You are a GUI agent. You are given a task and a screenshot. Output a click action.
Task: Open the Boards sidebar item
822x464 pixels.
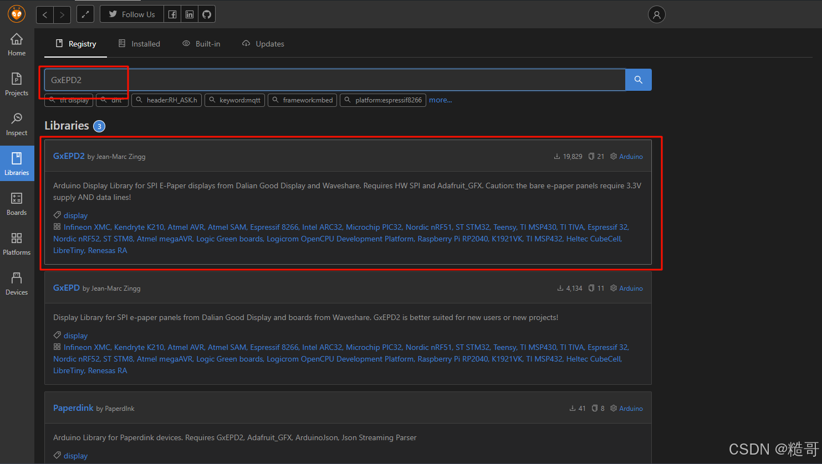coord(17,204)
